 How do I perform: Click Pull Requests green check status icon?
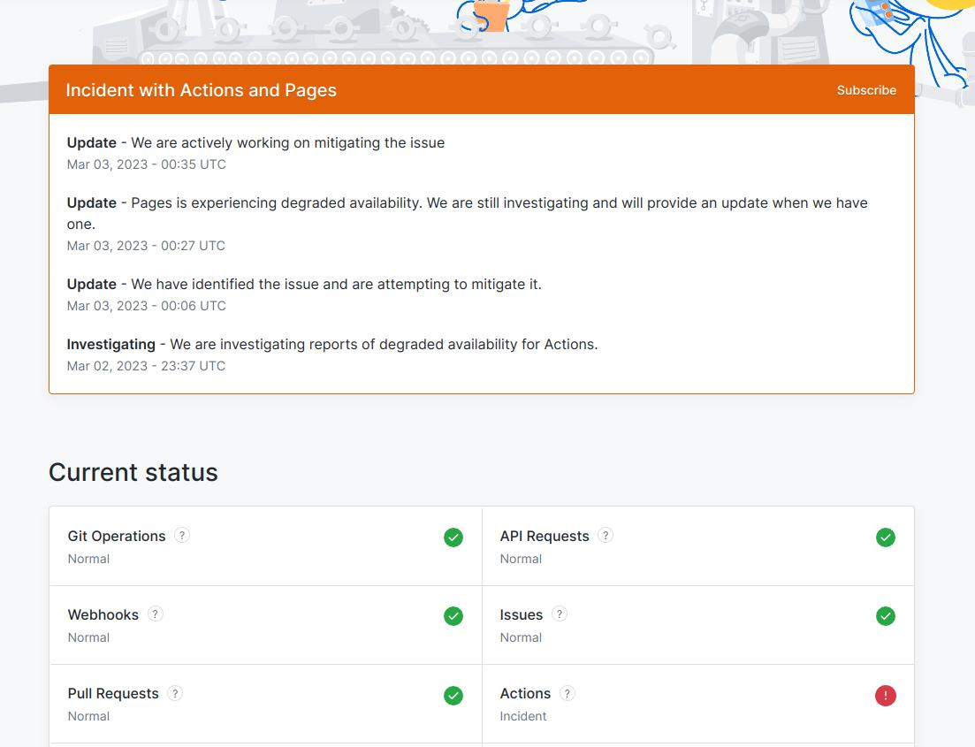[453, 696]
